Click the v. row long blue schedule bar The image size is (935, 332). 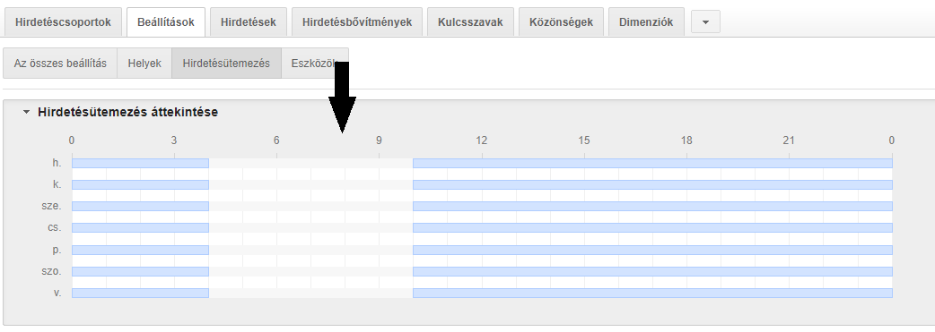652,294
